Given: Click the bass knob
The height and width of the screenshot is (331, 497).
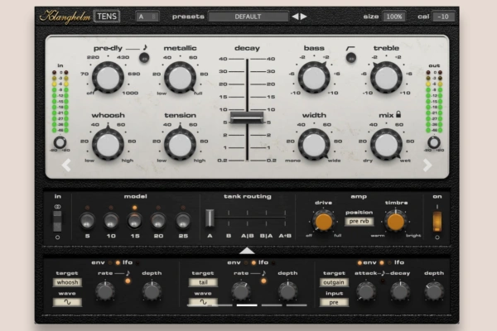Looking at the screenshot, I should tap(314, 78).
